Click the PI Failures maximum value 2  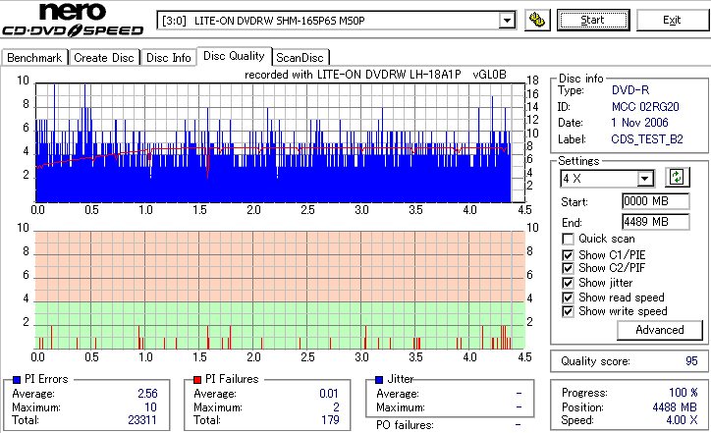[336, 407]
